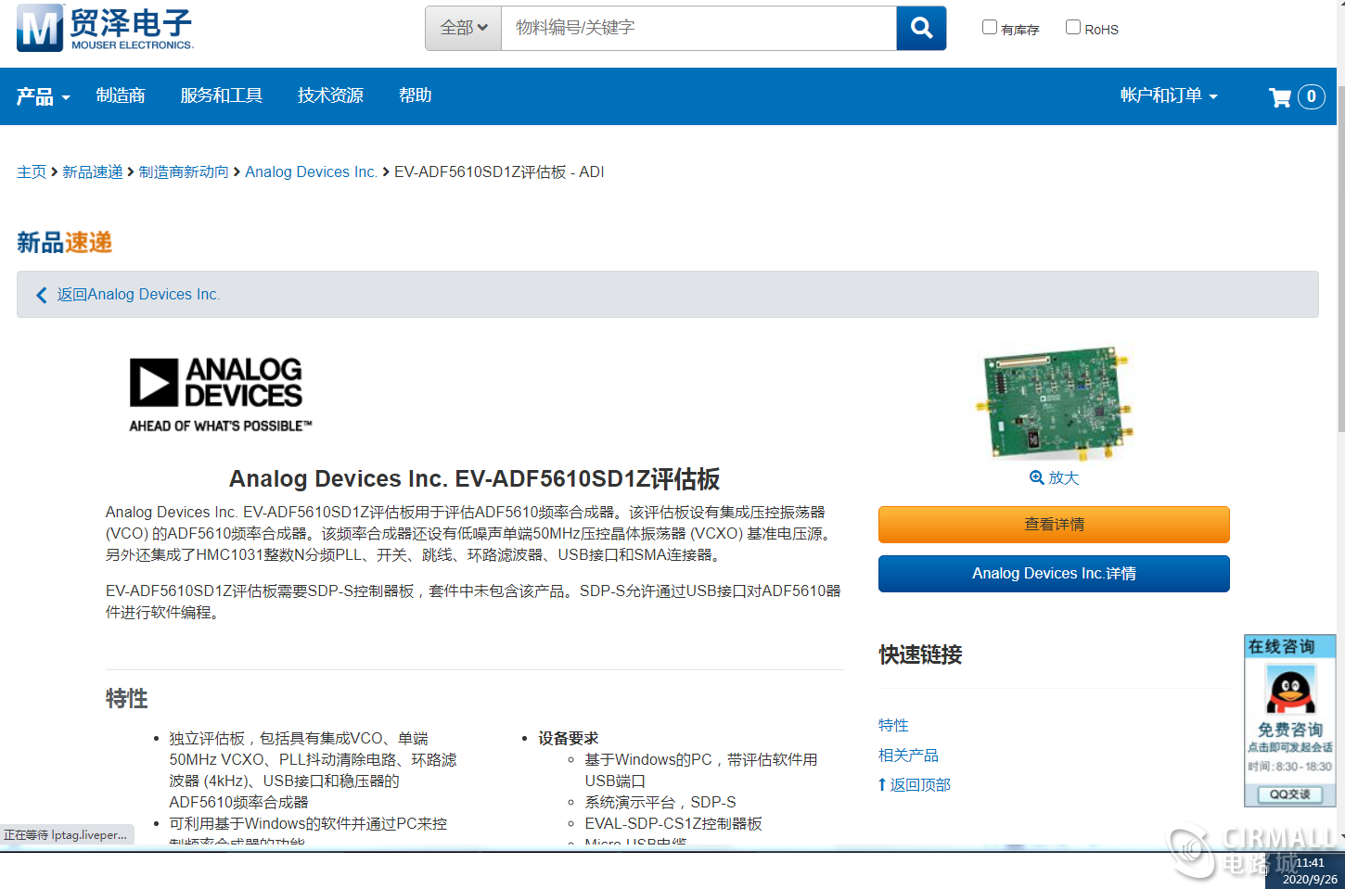Expand the 帐户和订单 account dropdown
The height and width of the screenshot is (889, 1345).
[x=1169, y=95]
